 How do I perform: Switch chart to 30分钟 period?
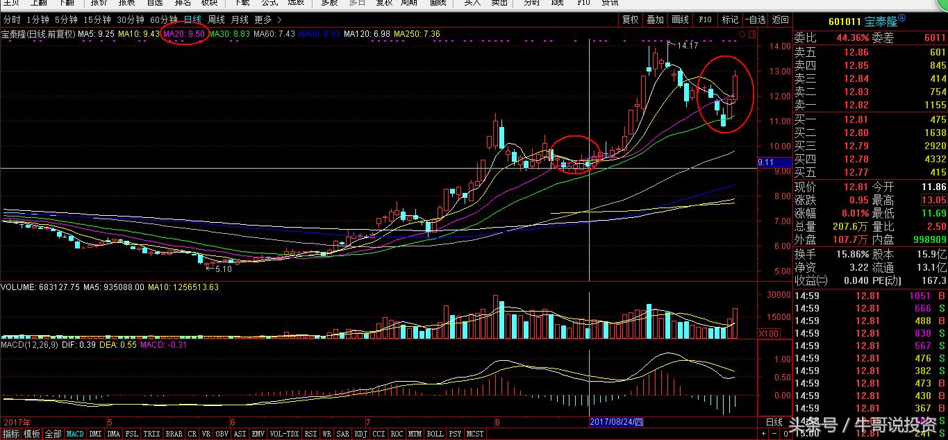pyautogui.click(x=131, y=19)
